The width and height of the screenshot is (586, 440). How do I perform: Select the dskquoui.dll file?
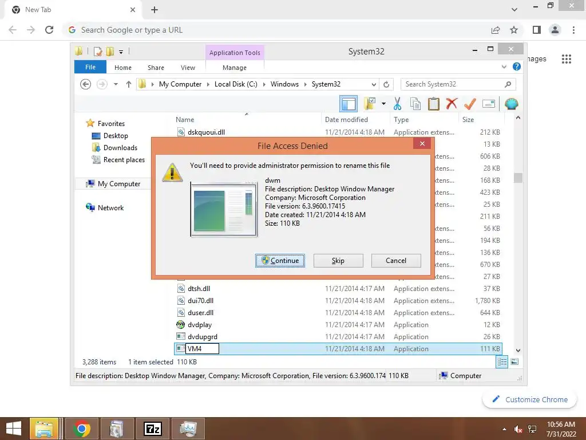point(206,132)
